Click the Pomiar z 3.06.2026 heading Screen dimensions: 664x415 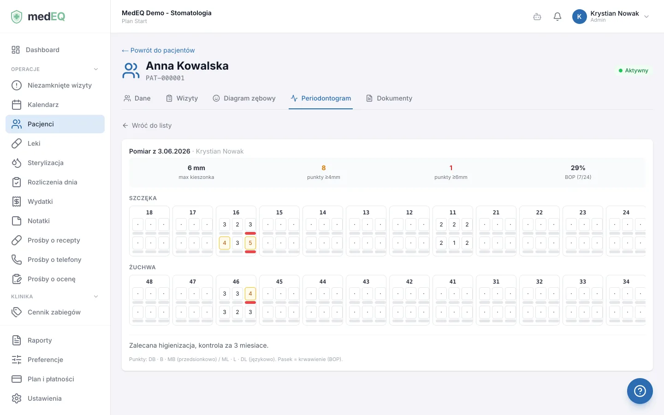(x=160, y=151)
